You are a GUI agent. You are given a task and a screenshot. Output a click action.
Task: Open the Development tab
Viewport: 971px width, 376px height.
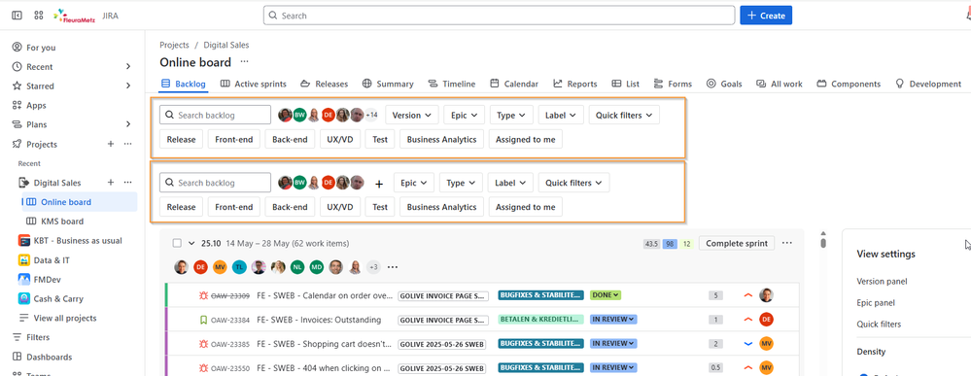tap(928, 84)
